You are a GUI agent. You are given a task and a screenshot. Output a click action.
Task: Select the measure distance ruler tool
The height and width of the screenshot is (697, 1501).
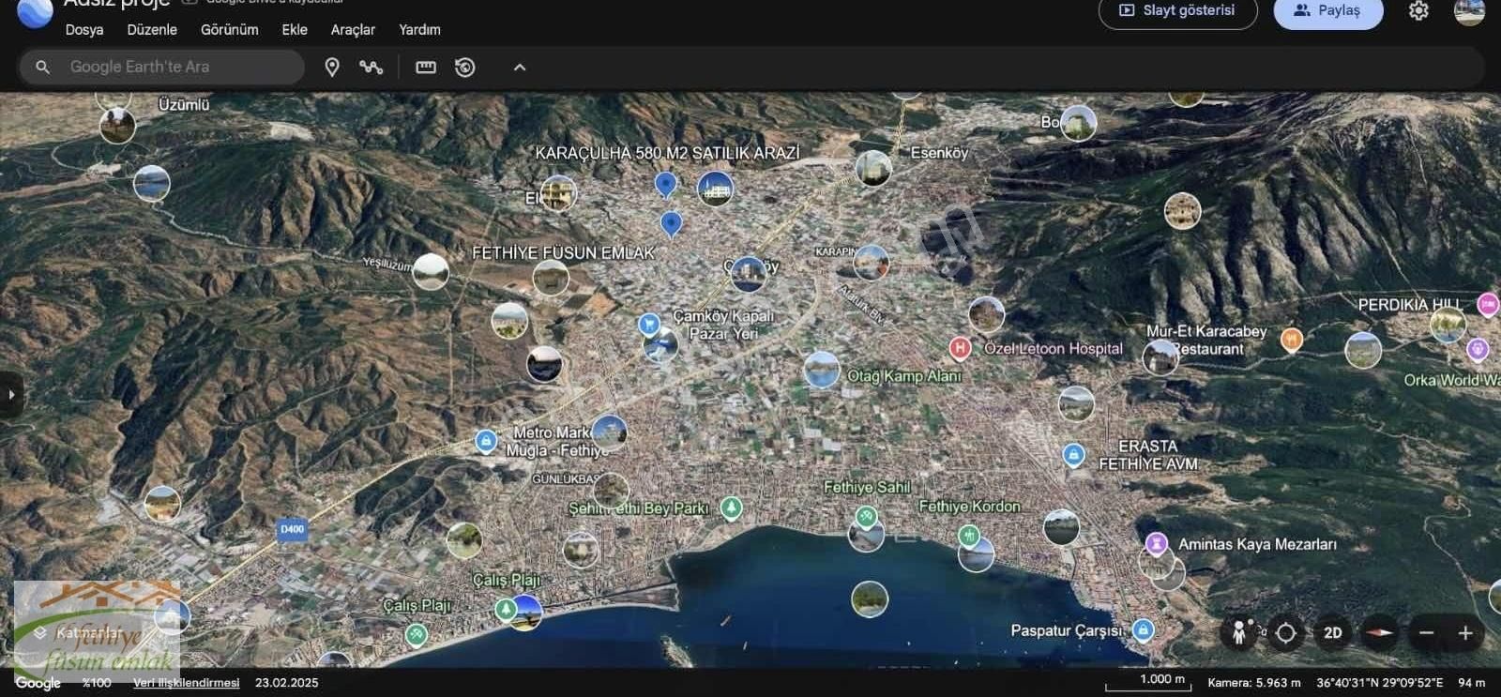coord(426,67)
